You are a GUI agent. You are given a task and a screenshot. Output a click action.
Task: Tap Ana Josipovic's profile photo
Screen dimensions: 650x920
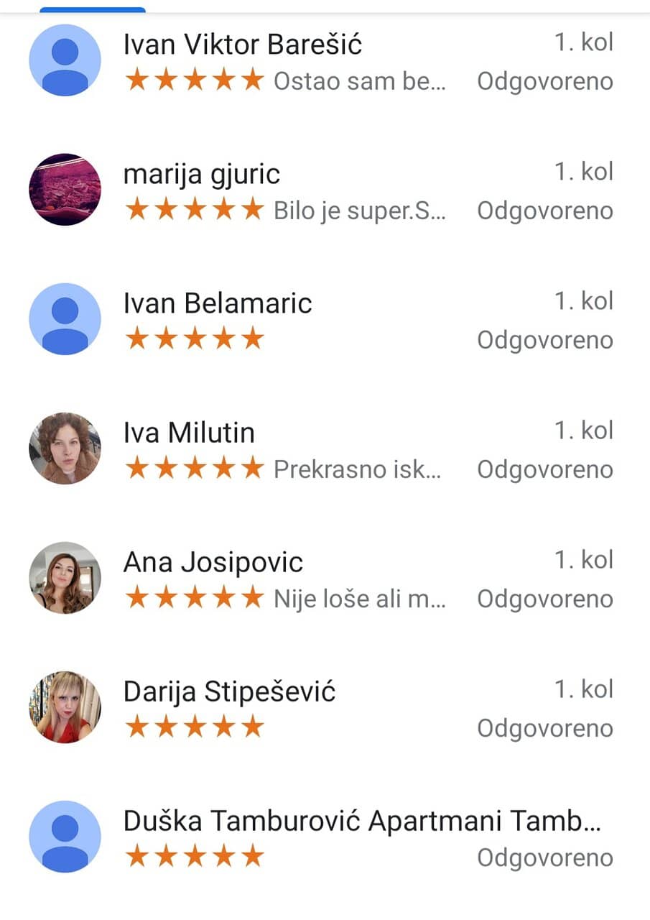coord(65,578)
